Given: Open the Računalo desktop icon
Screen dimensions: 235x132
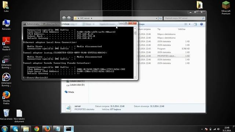Looking at the screenshot, I should 6,25.
